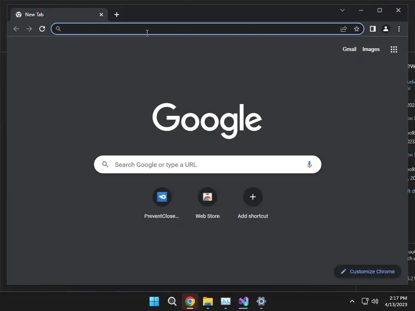Open the performance monitor taskbar app
415x311 pixels.
pyautogui.click(x=225, y=301)
